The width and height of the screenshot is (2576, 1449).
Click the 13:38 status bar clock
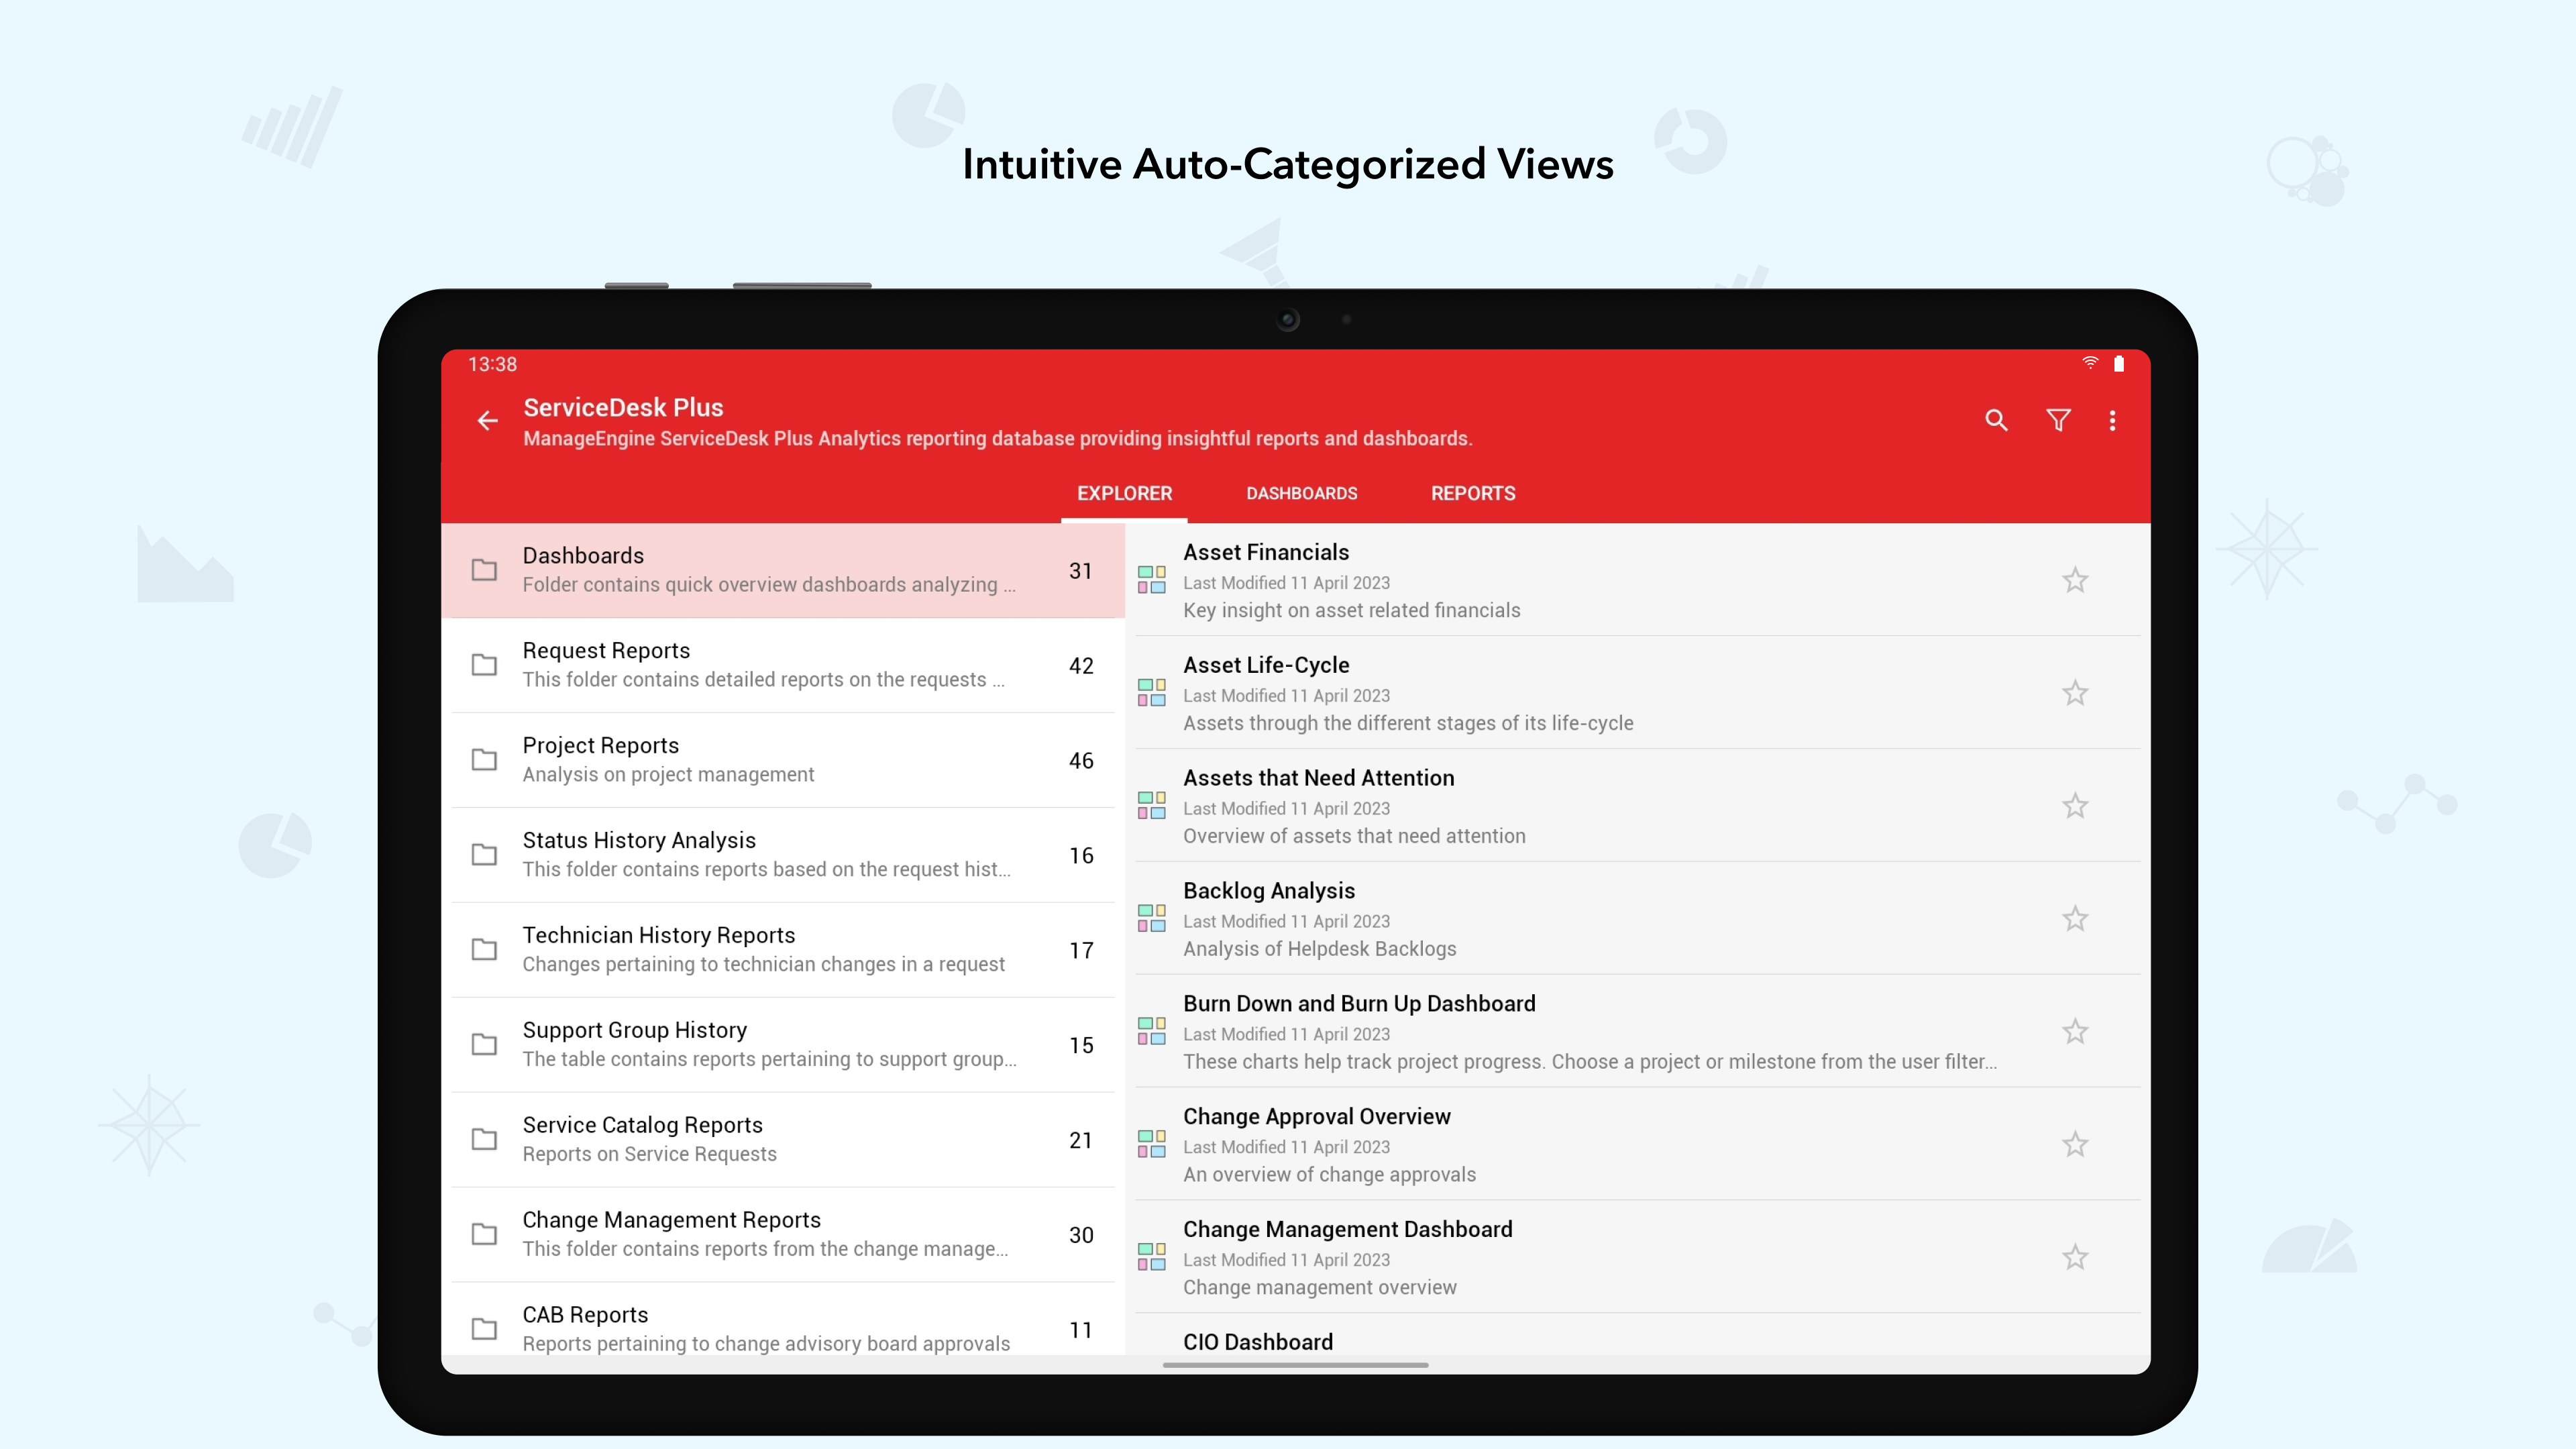coord(492,364)
